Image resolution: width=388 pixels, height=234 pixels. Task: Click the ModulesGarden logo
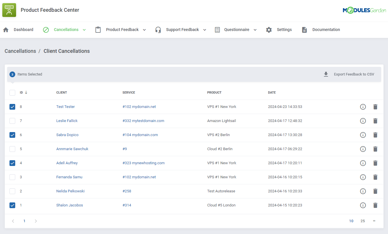click(364, 10)
